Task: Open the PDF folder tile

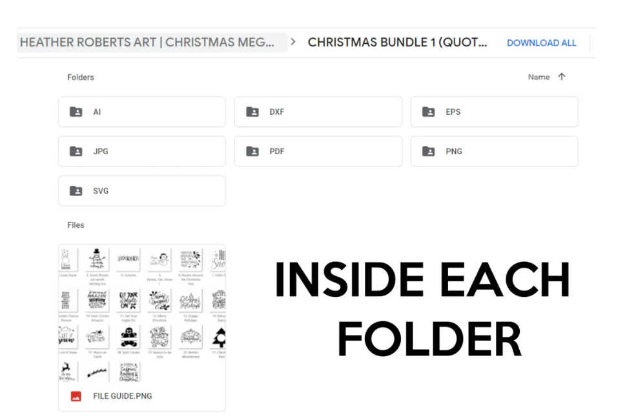Action: pos(318,152)
